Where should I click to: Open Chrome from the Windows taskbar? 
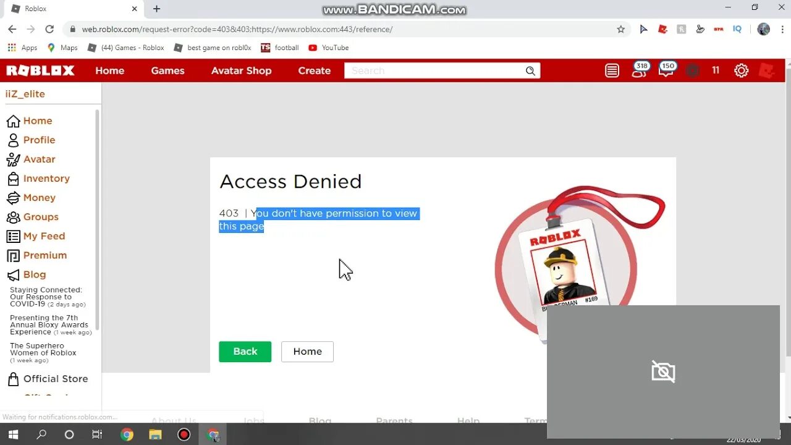[x=127, y=434]
